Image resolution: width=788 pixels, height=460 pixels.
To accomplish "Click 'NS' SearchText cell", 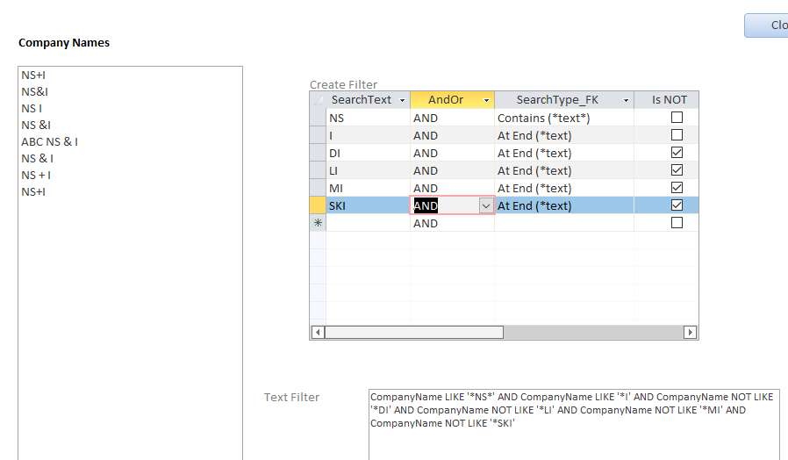I will pos(368,118).
